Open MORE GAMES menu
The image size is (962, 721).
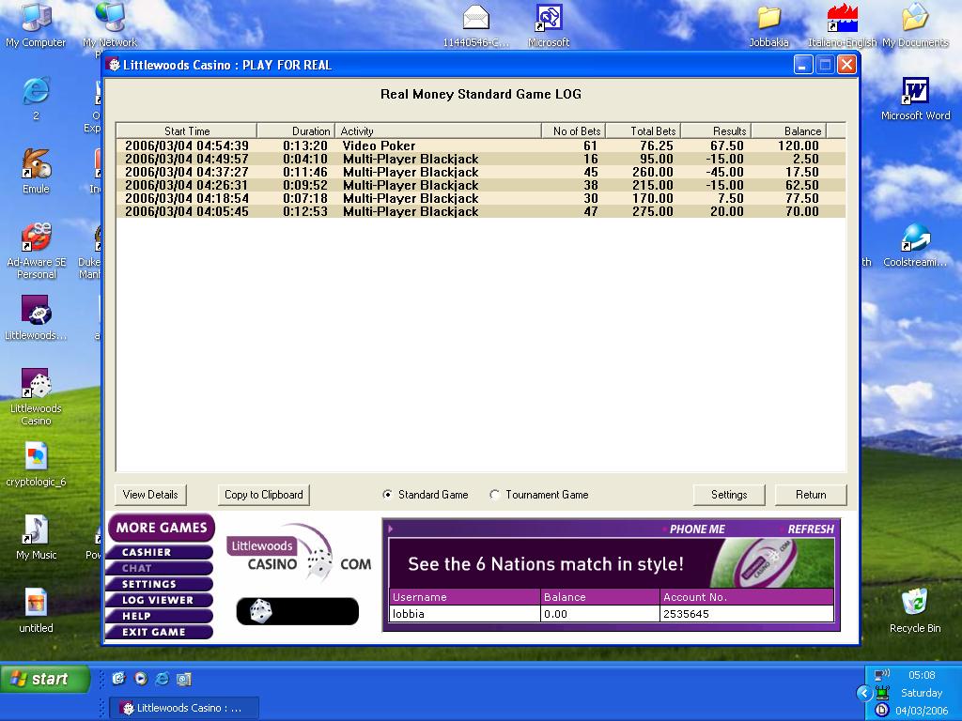[x=162, y=528]
